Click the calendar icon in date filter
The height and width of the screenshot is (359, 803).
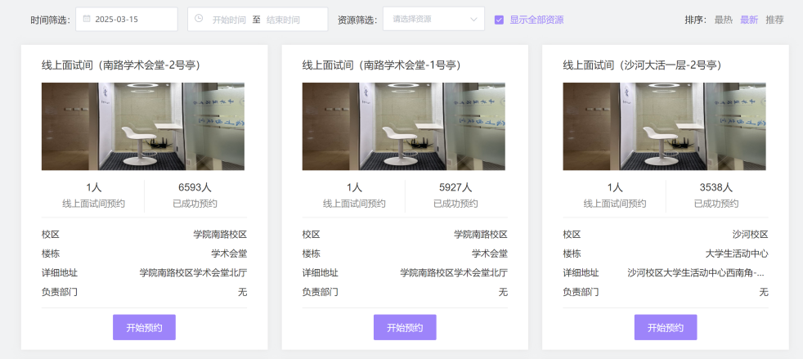pos(86,19)
